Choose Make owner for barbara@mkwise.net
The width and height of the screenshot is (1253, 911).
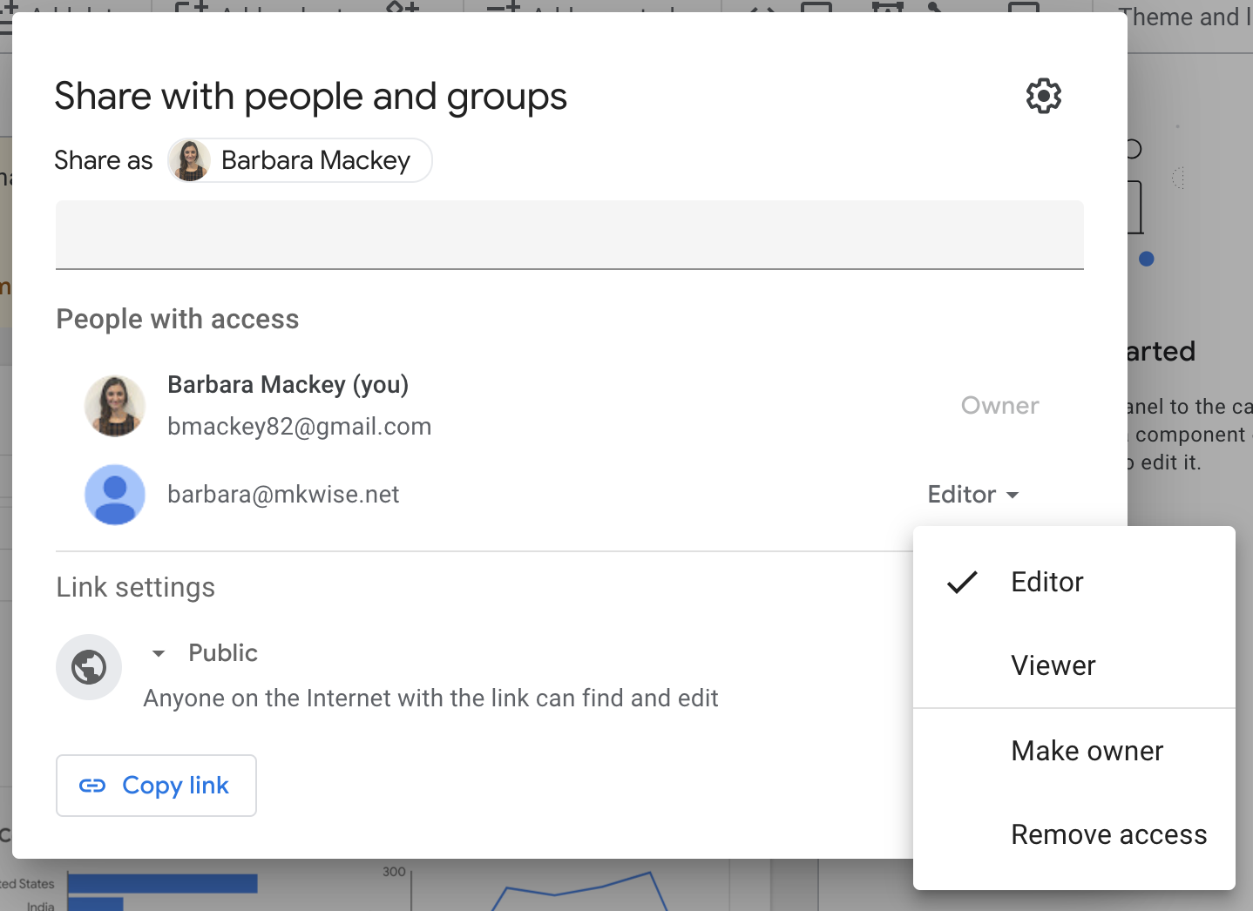coord(1087,750)
